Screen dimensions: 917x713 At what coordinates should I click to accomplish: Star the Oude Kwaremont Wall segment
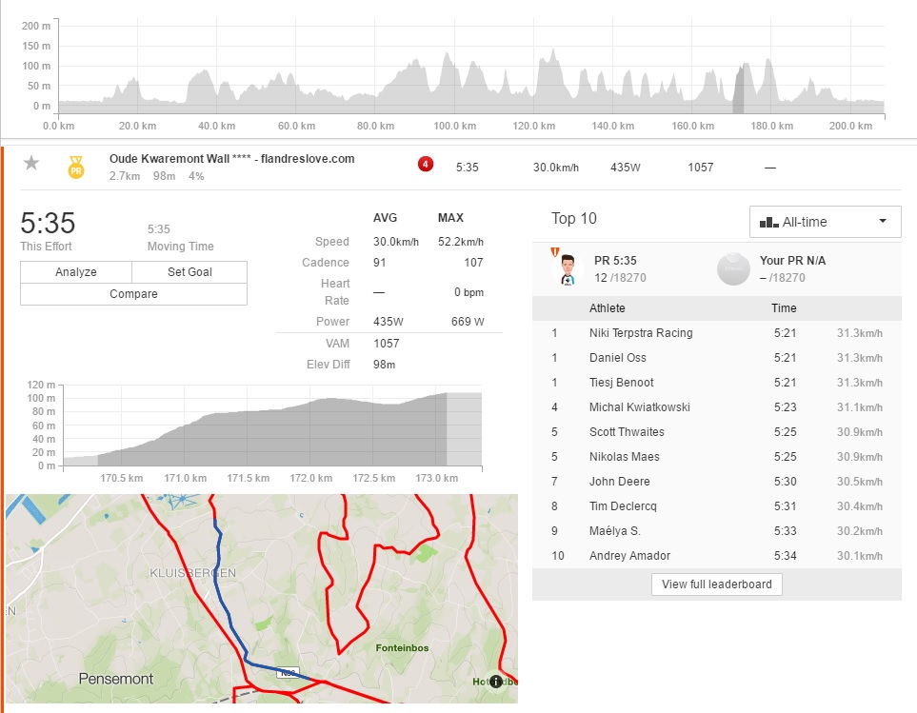click(x=31, y=163)
